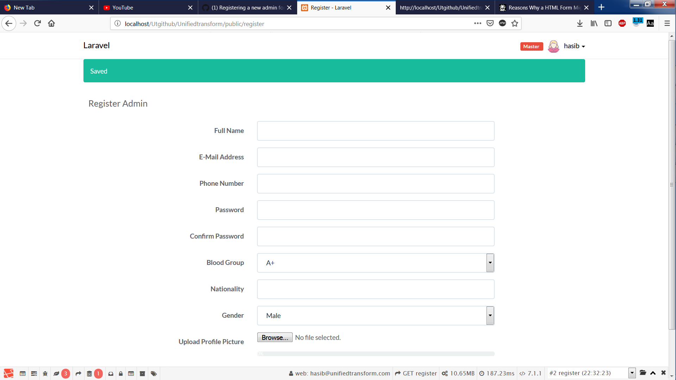This screenshot has height=380, width=676.
Task: Bookmark this page with the star icon
Action: pyautogui.click(x=514, y=23)
